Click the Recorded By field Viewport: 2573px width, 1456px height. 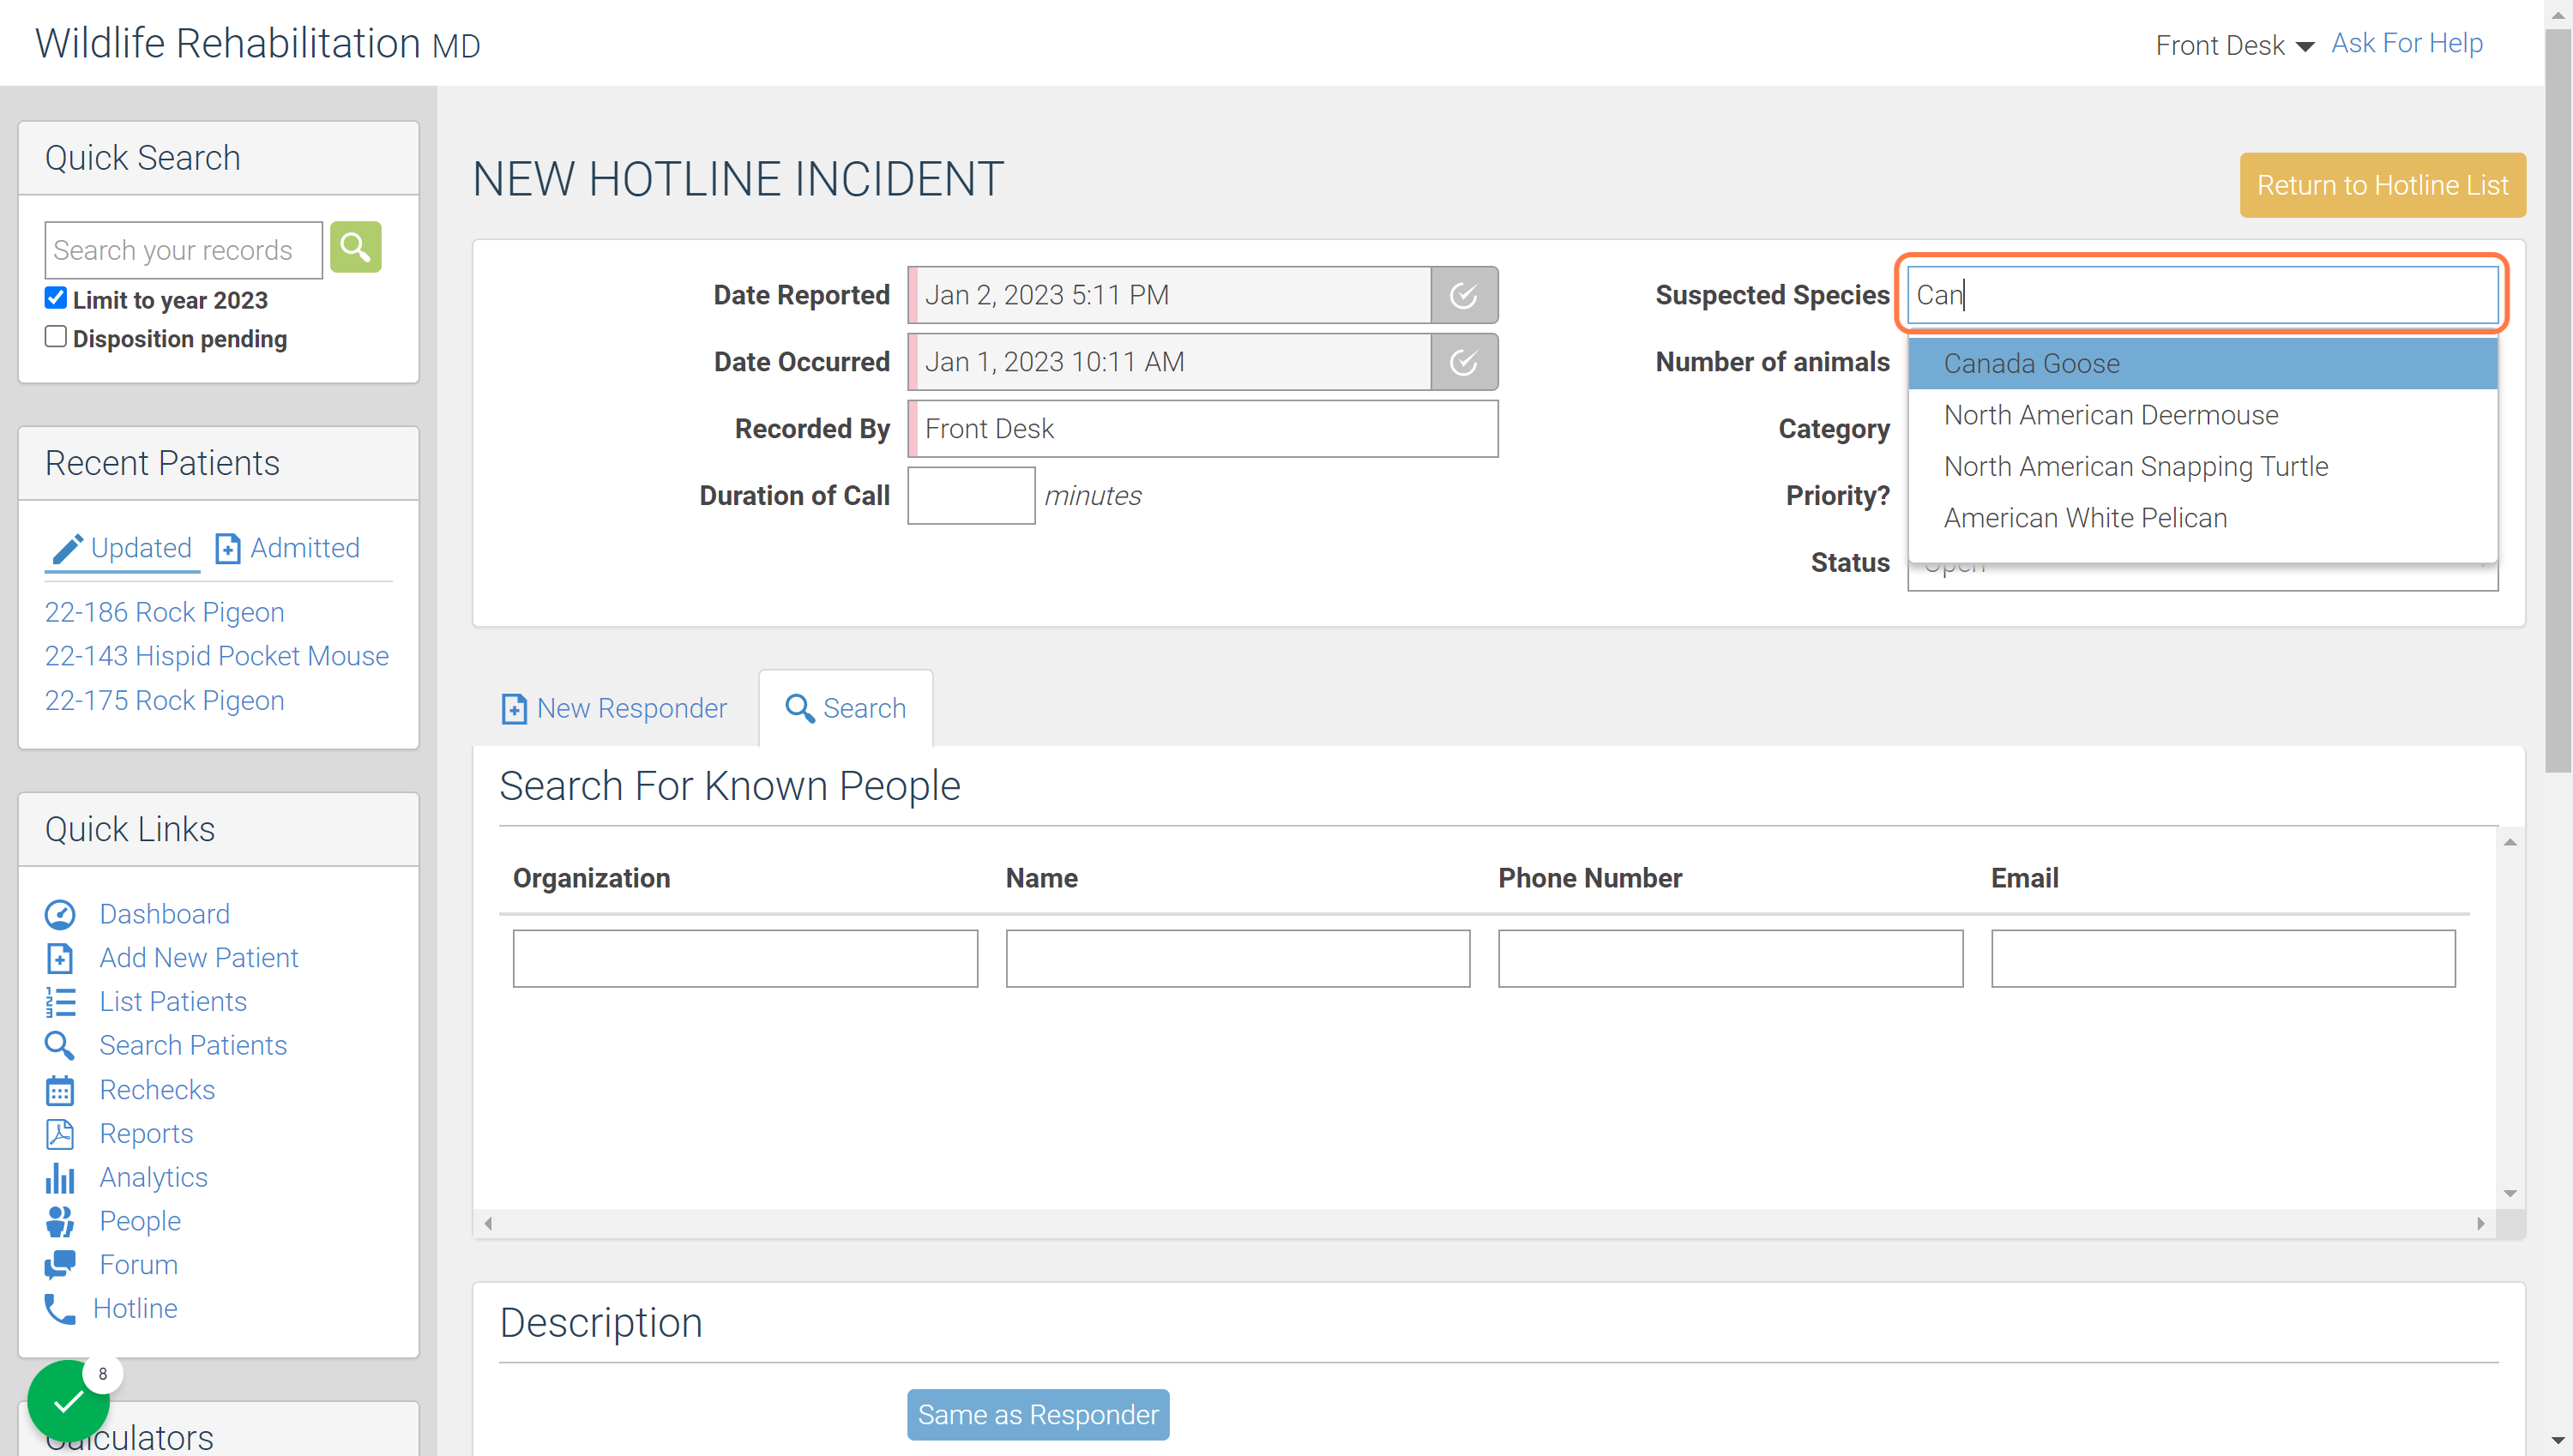1203,429
